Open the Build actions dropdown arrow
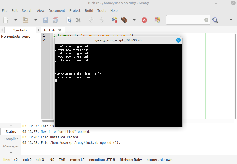Image resolution: width=237 pixels, height=164 pixels. click(134, 20)
